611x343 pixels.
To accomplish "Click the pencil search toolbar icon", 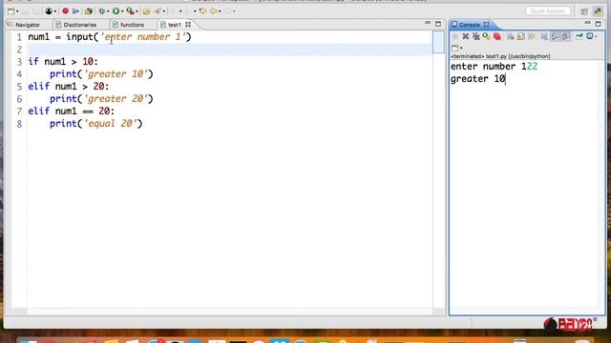I will pos(158,11).
